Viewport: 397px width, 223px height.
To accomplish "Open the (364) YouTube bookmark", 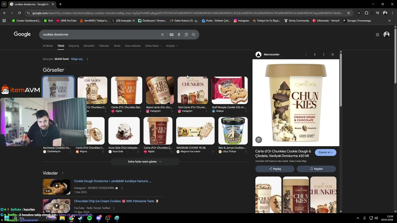I will tap(66, 21).
